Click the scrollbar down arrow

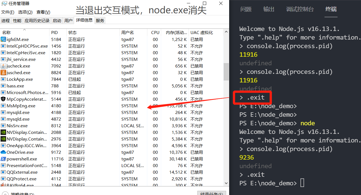click(x=226, y=183)
